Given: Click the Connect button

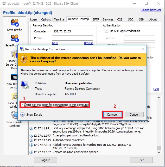Looking at the screenshot, I should 112,115.
